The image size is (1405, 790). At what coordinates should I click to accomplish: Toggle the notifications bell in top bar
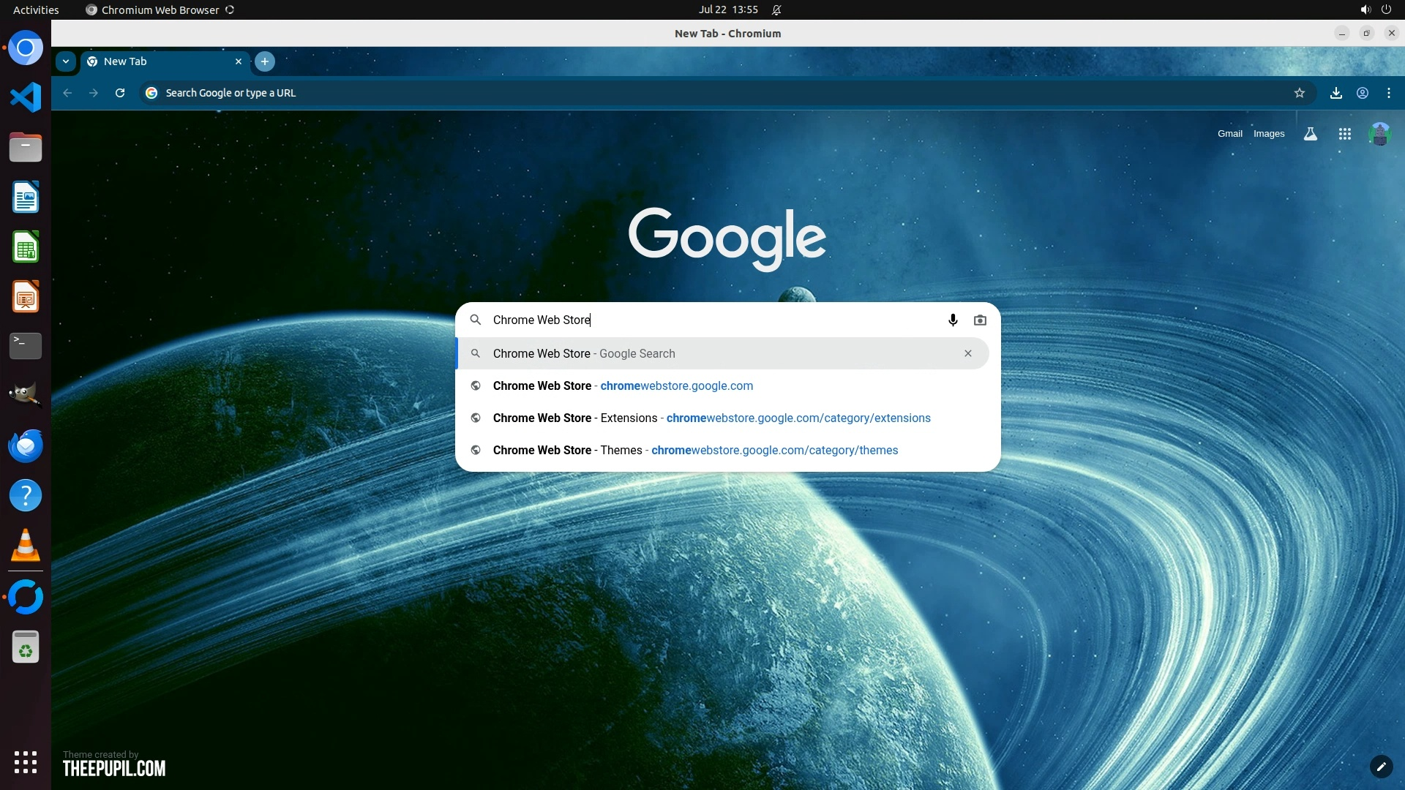[x=777, y=10]
